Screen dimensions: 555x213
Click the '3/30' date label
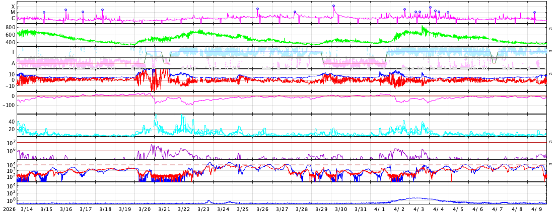coord(341,209)
